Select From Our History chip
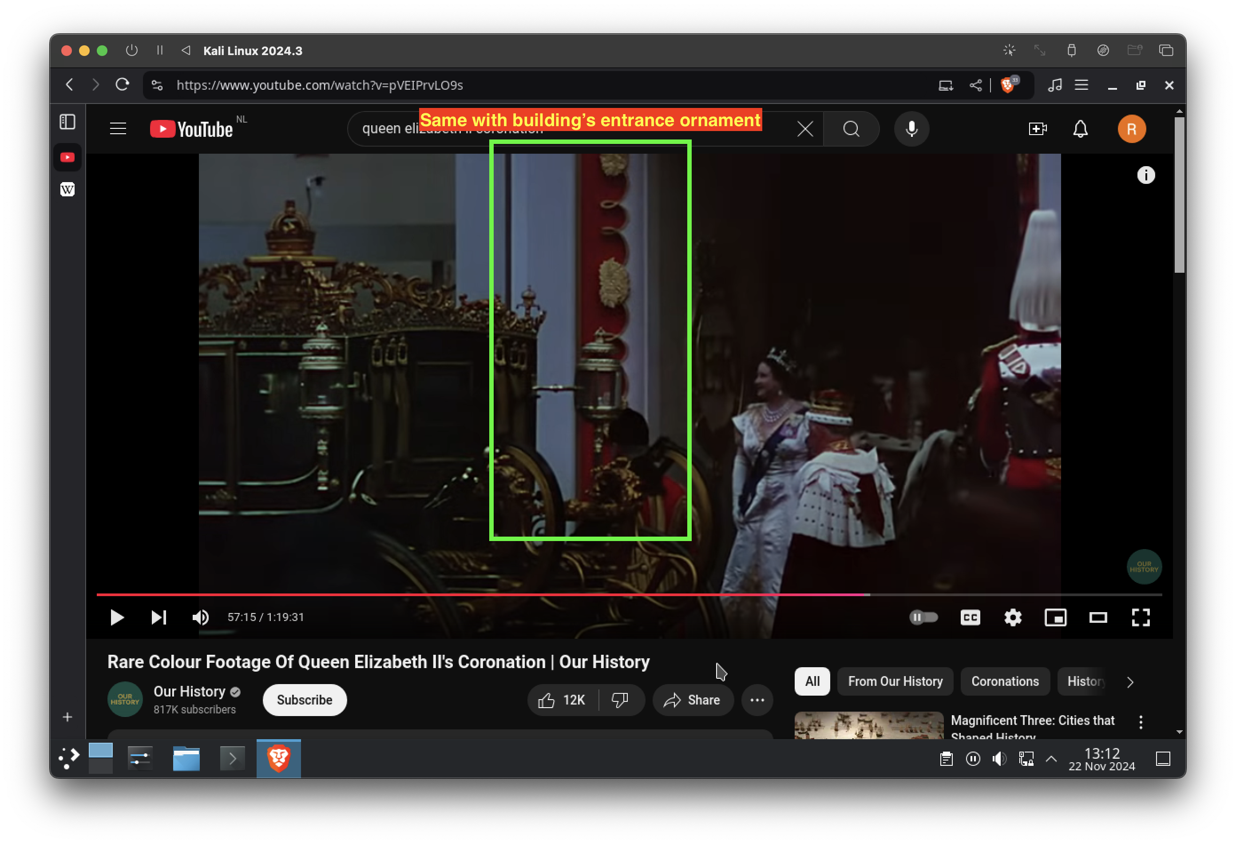 [x=895, y=681]
